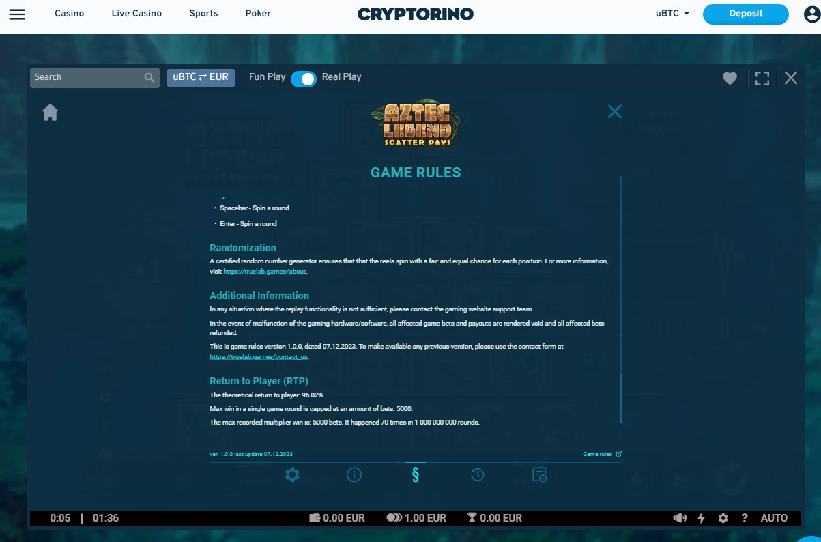Click the 0:05 session timer
The height and width of the screenshot is (542, 821).
[x=60, y=518]
